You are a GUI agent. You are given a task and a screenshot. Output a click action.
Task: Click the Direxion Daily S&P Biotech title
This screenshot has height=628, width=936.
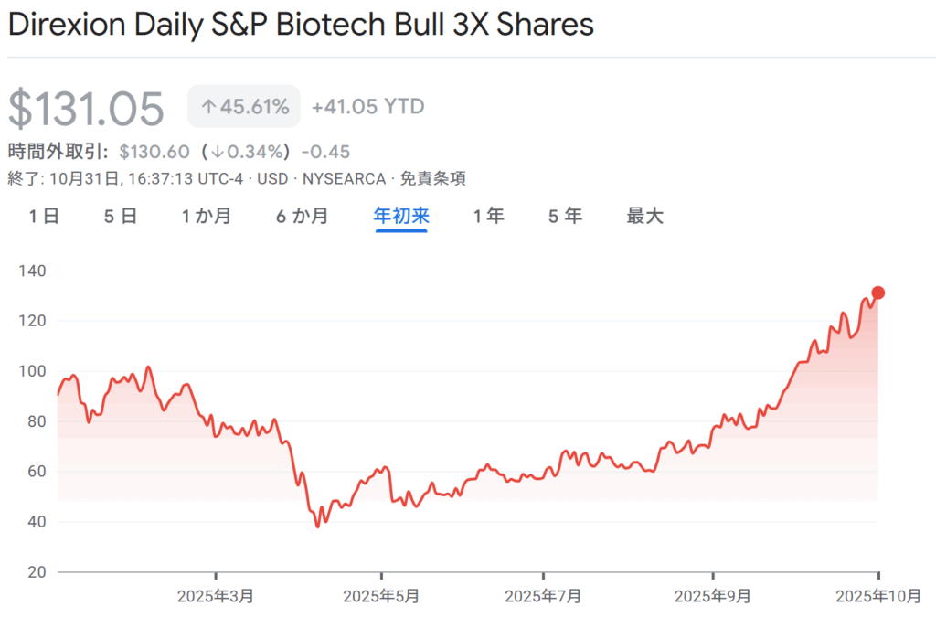click(301, 25)
